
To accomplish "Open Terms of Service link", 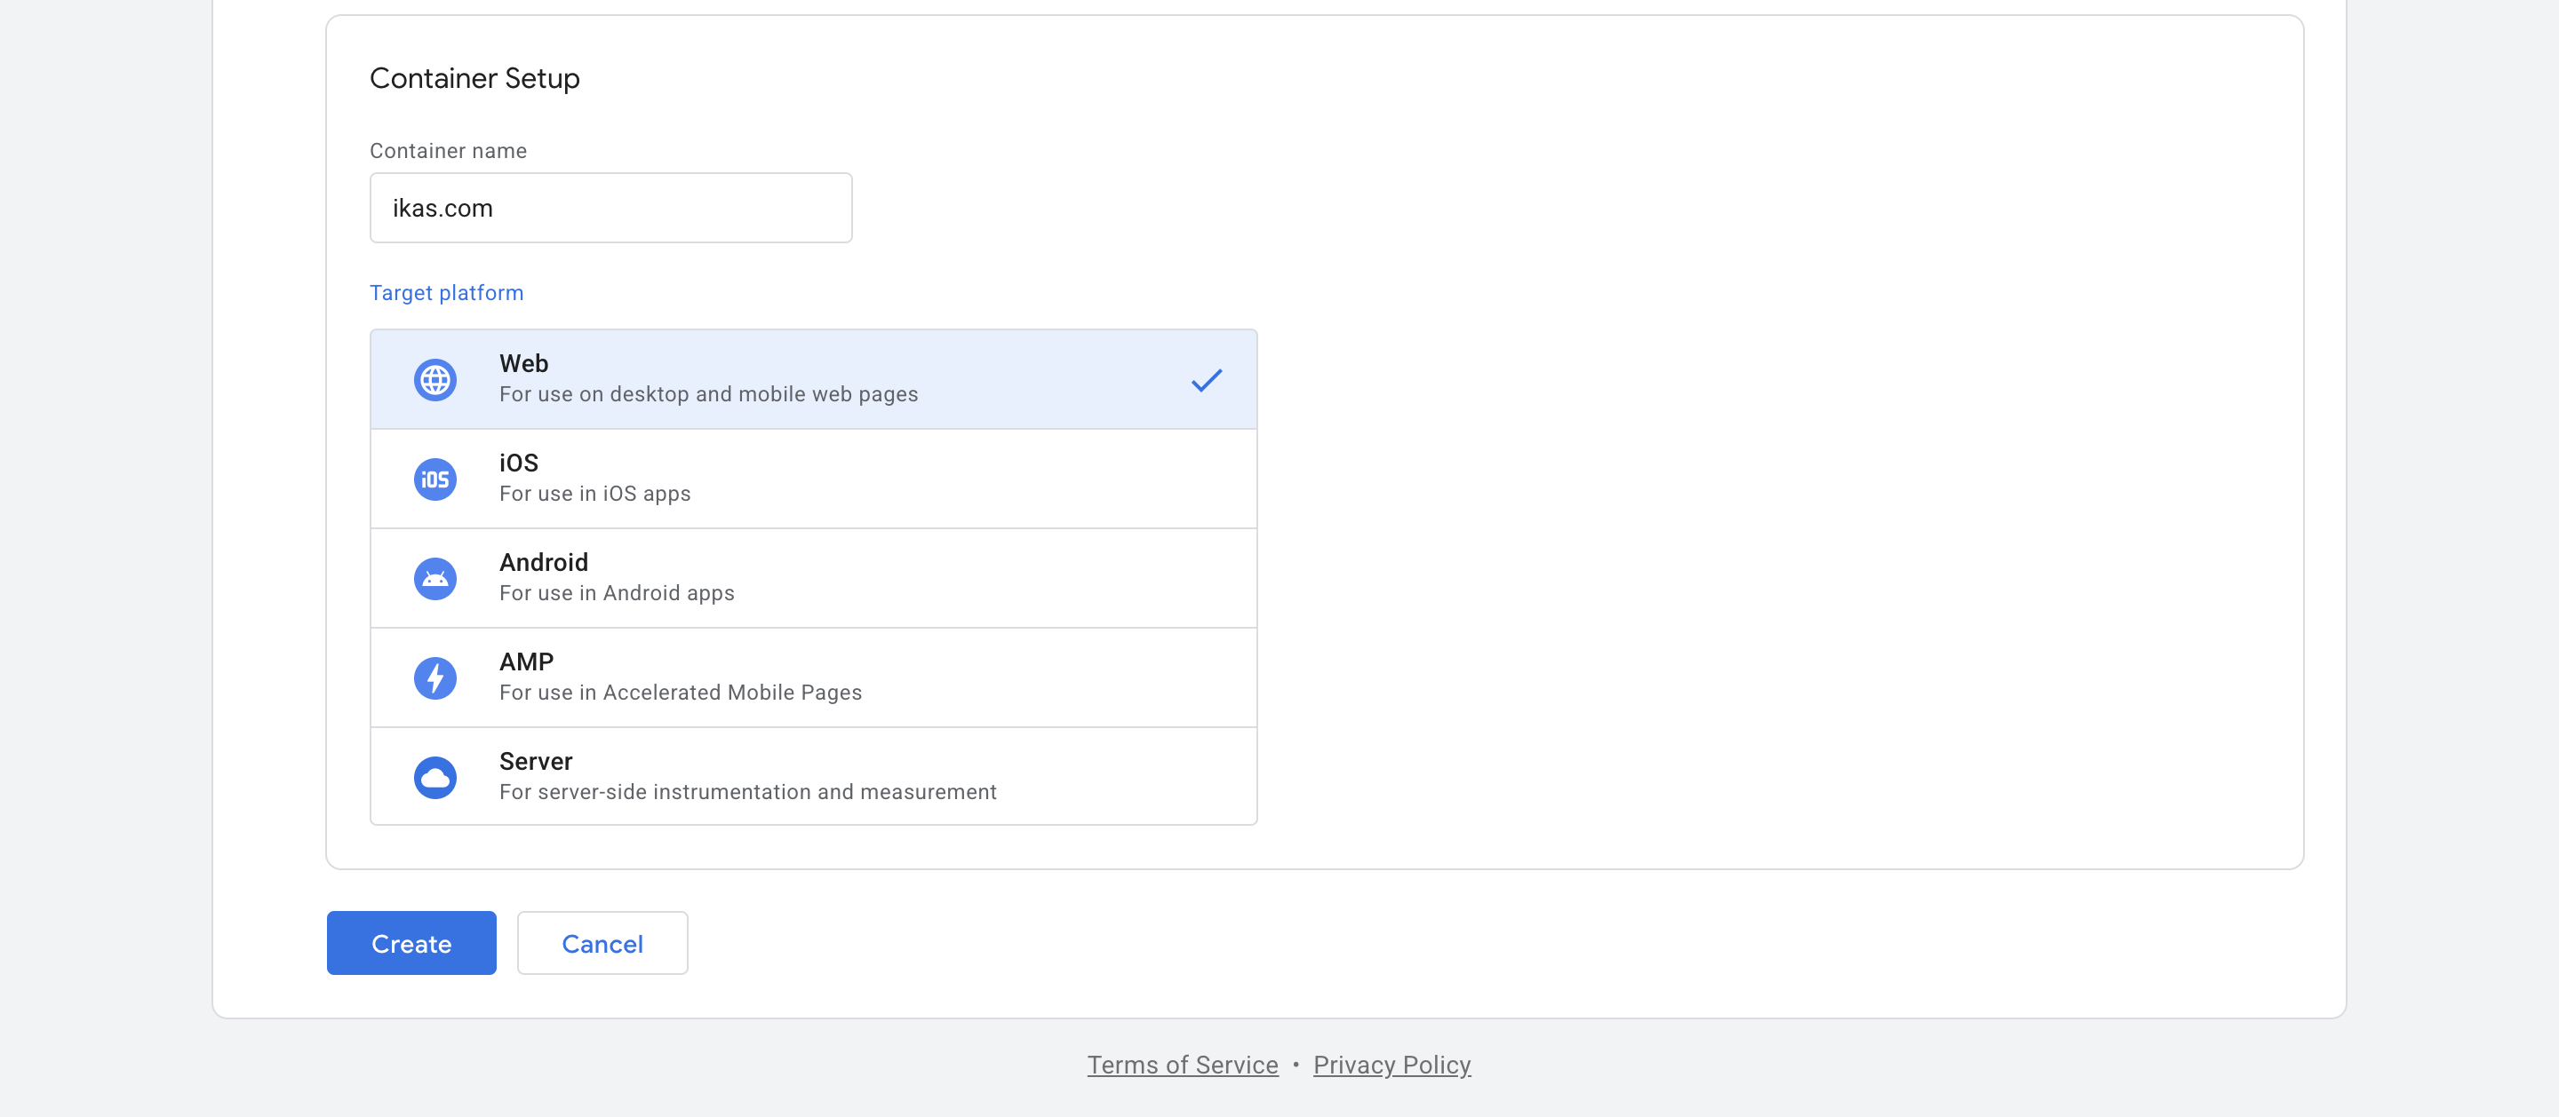I will tap(1182, 1065).
